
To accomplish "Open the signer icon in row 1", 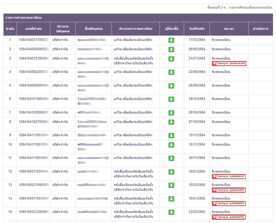I will (171, 40).
